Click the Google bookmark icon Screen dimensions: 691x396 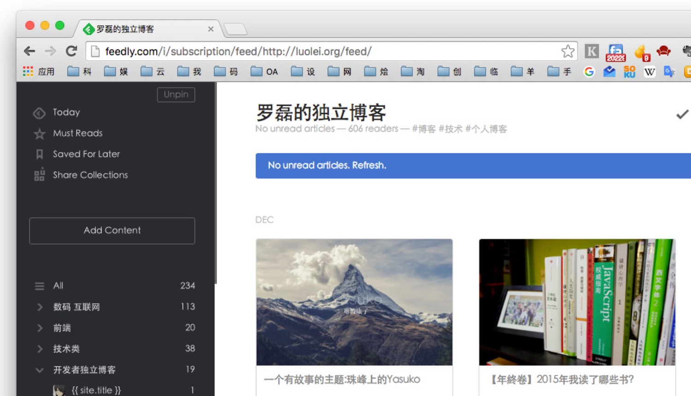pos(589,72)
